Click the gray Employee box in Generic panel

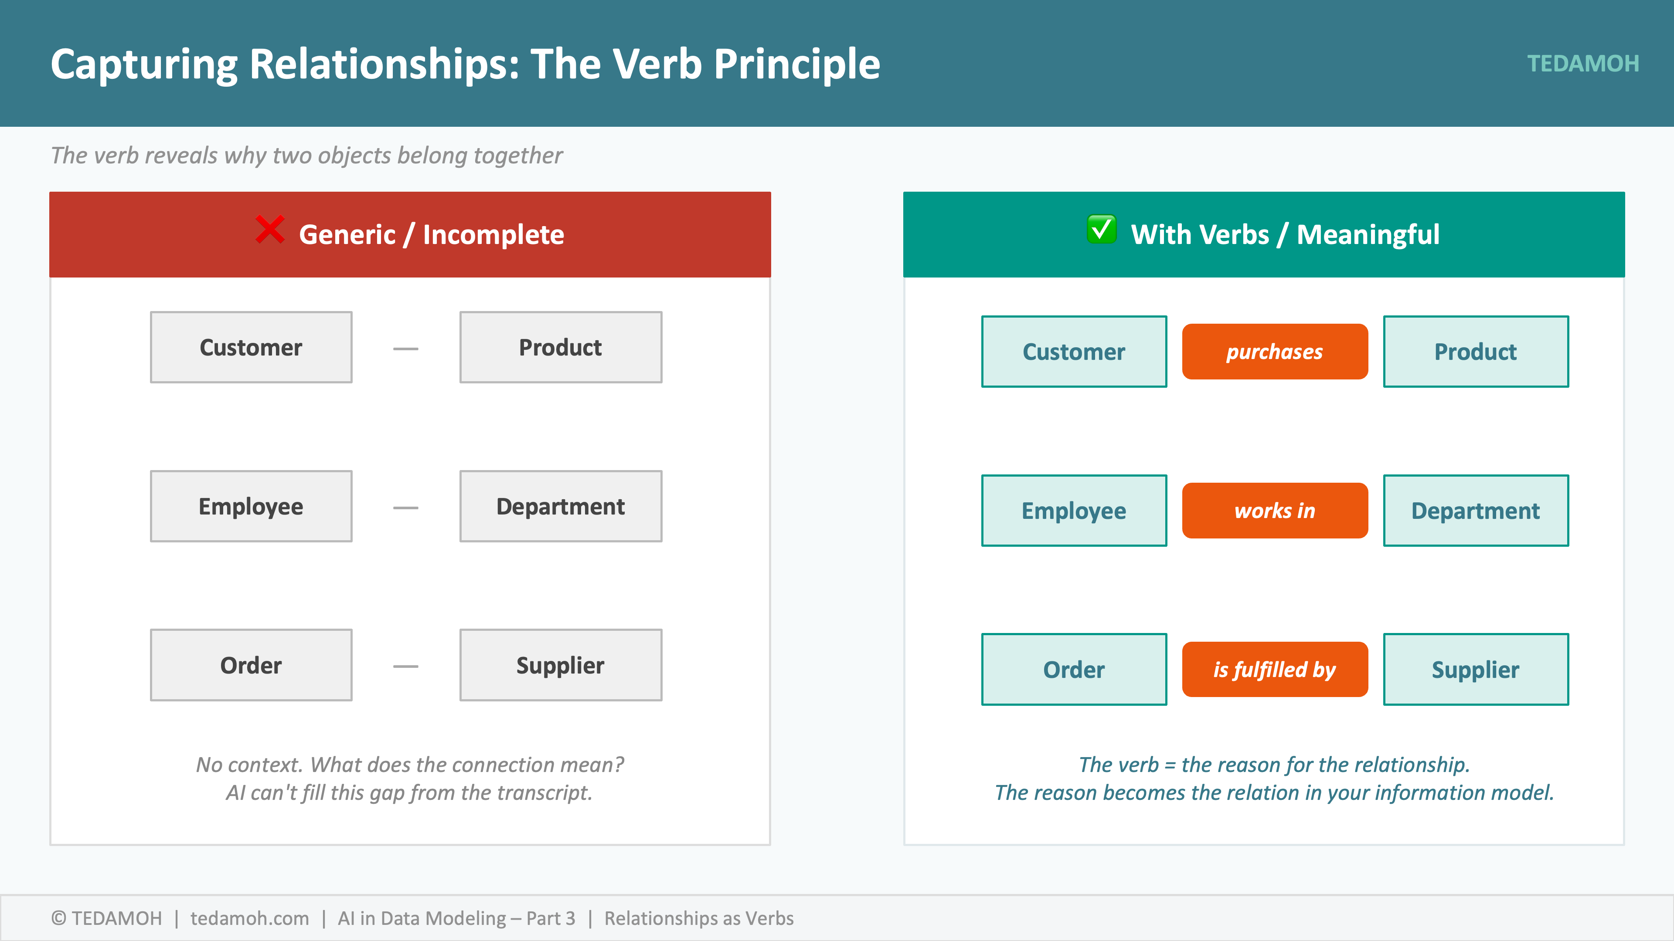[251, 507]
